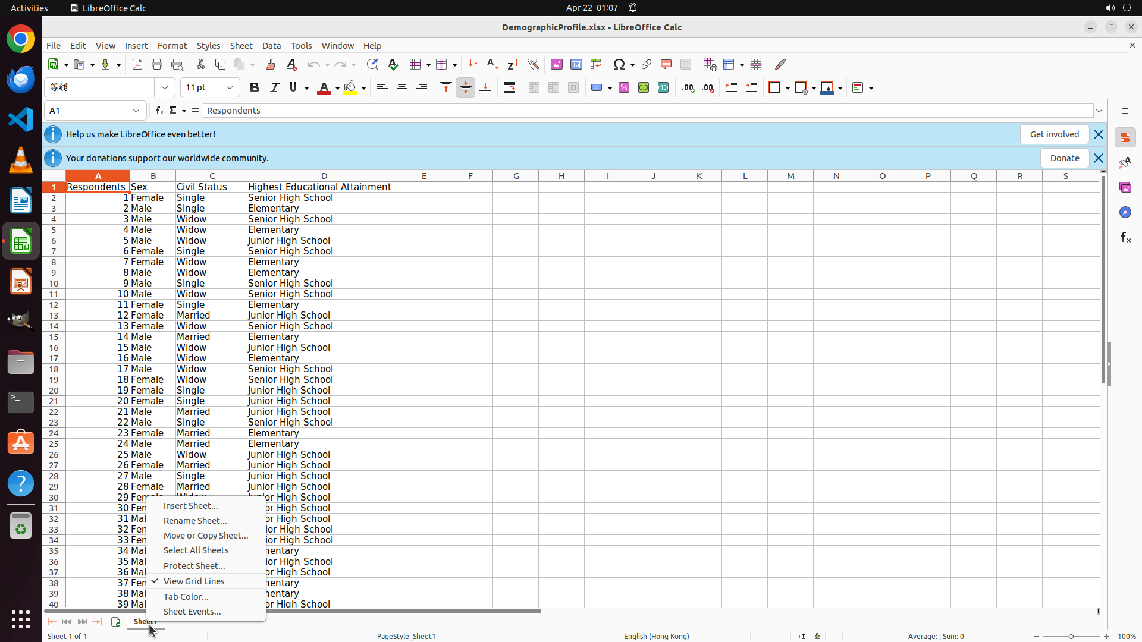Viewport: 1142px width, 642px height.
Task: Open the sidebar Functions panel icon
Action: pyautogui.click(x=1125, y=238)
